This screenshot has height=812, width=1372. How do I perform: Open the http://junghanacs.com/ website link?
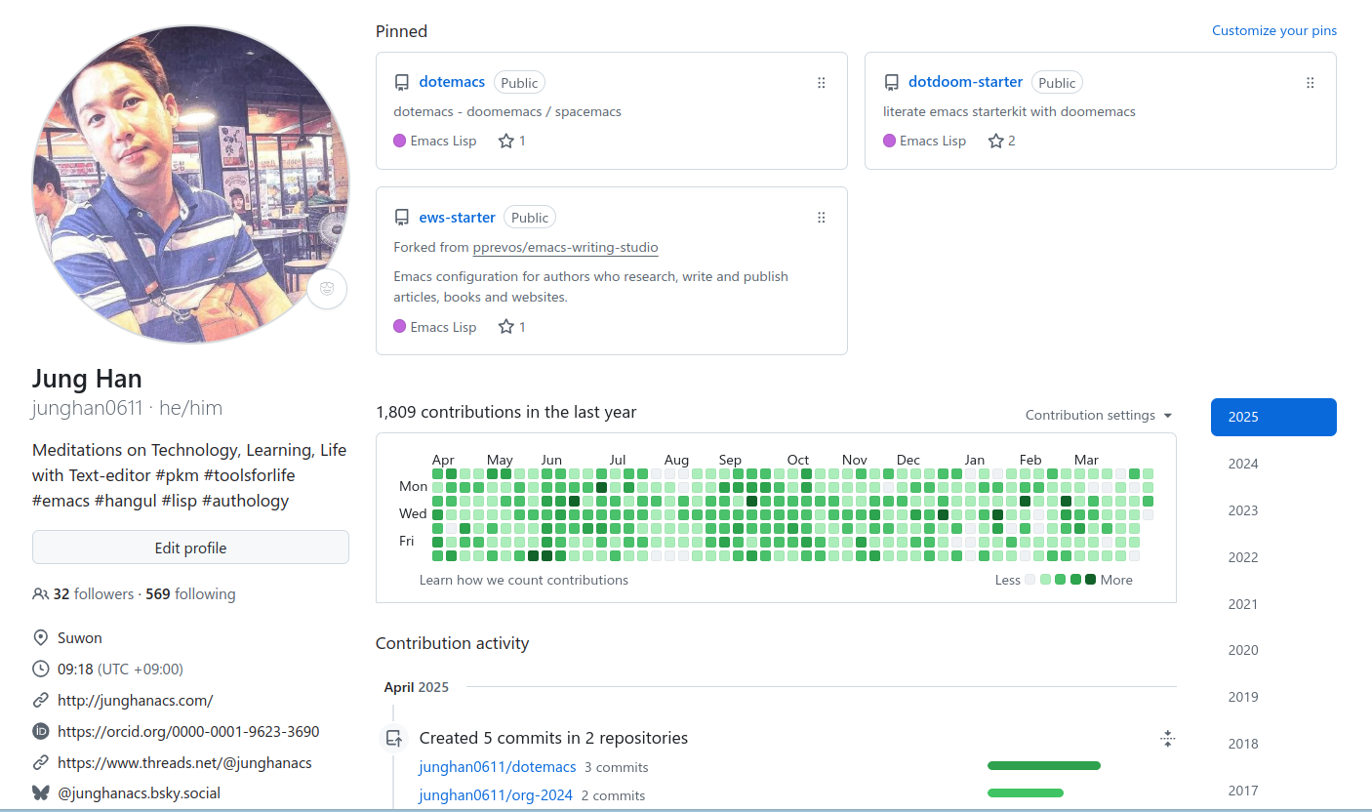point(135,700)
